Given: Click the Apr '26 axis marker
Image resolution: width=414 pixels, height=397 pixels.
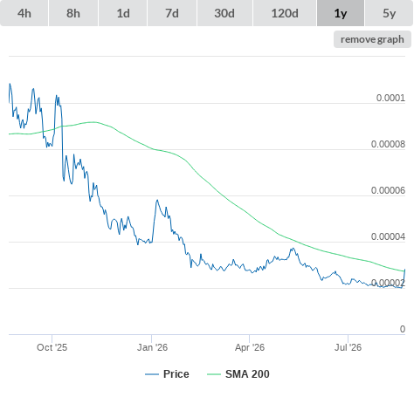Looking at the screenshot, I should (x=250, y=347).
